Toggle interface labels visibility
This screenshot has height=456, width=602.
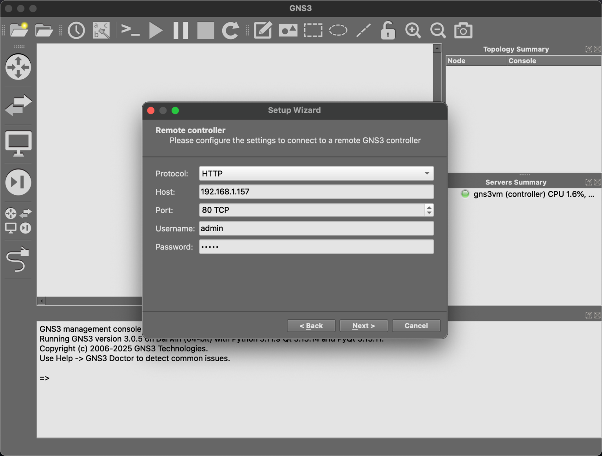101,30
